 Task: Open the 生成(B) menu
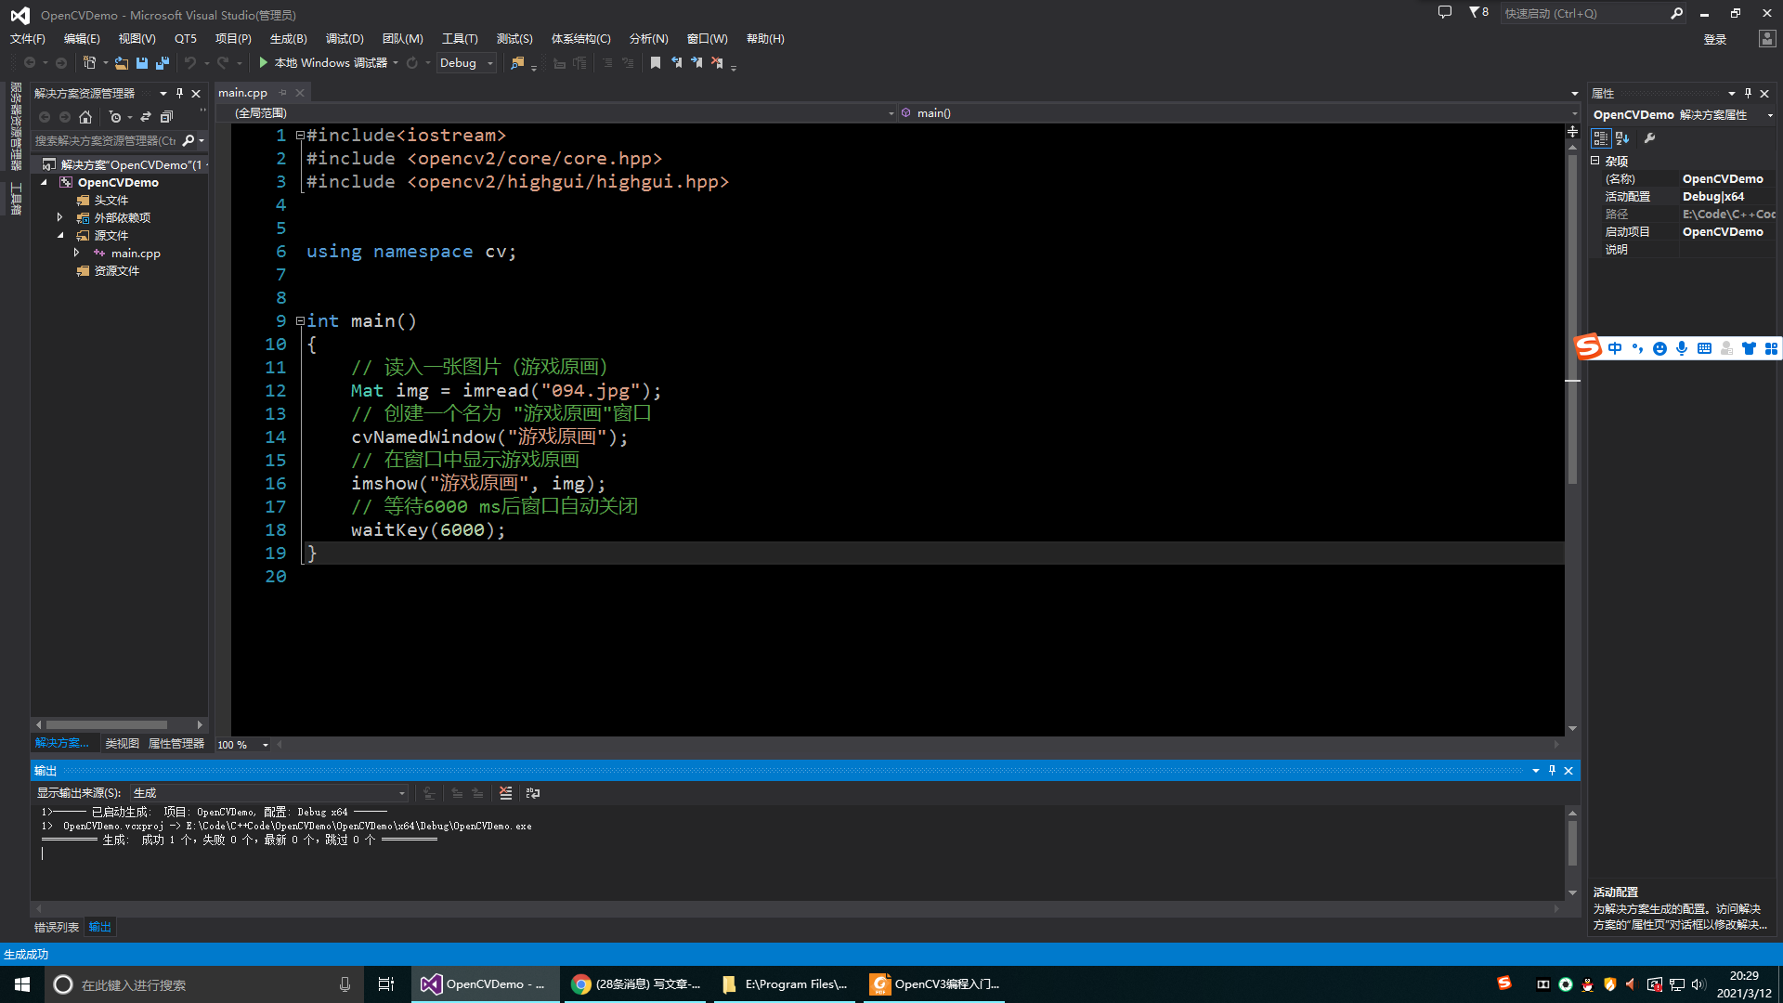coord(288,39)
